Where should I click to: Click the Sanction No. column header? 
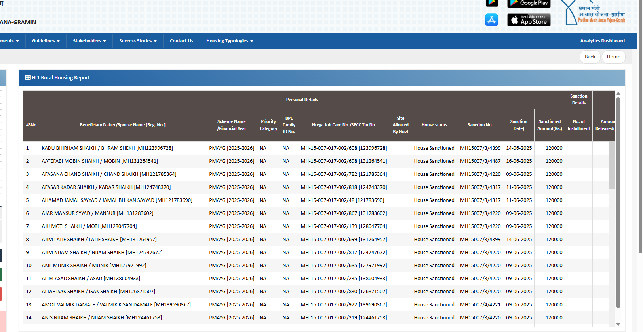(480, 125)
